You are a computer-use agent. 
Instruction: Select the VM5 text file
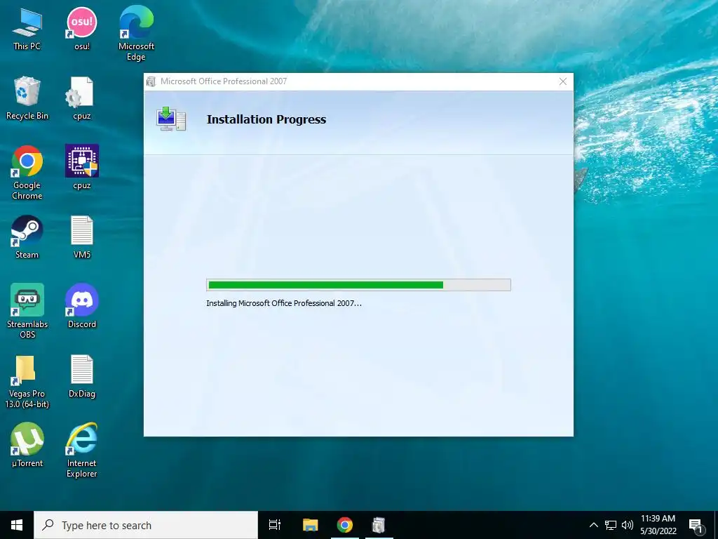tap(82, 237)
